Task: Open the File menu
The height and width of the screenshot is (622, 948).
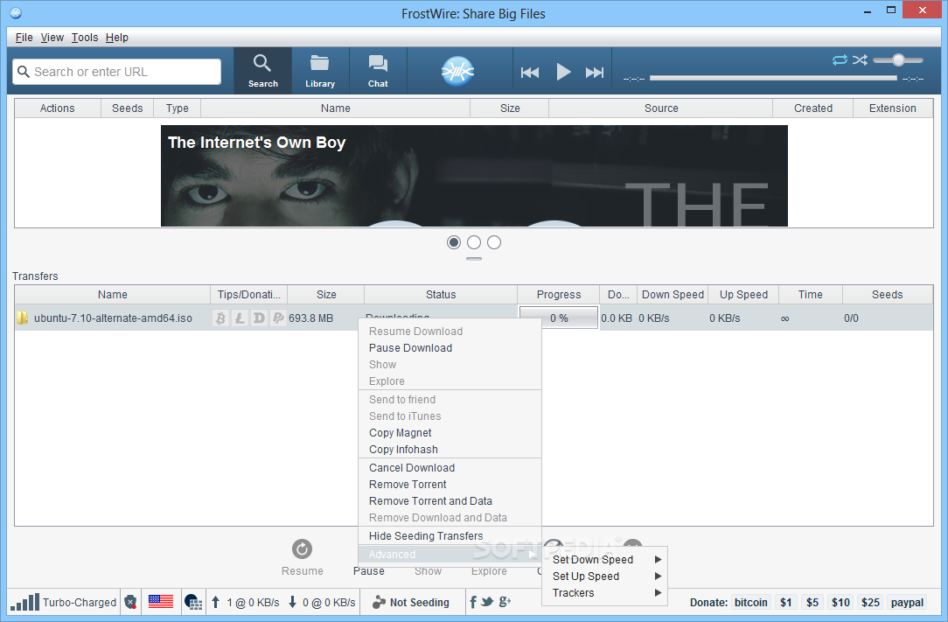Action: 24,38
